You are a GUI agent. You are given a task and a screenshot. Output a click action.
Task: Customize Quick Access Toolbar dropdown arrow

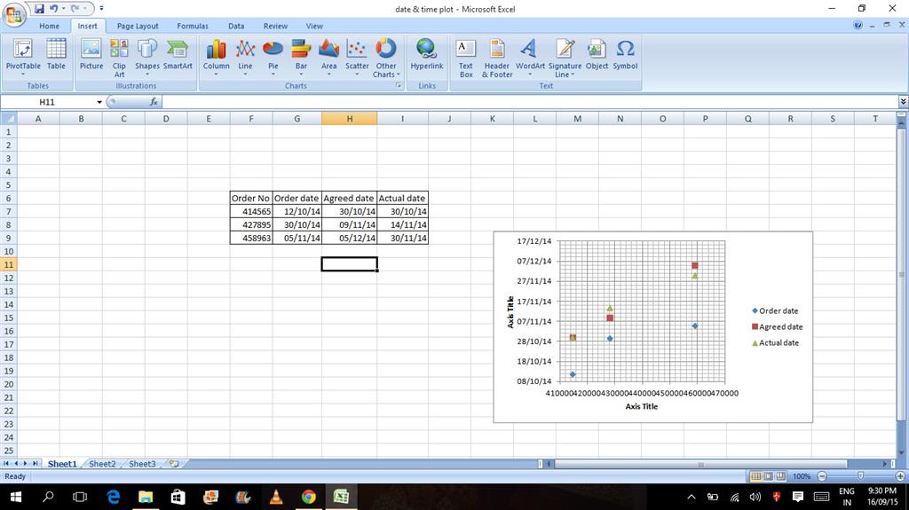coord(101,9)
